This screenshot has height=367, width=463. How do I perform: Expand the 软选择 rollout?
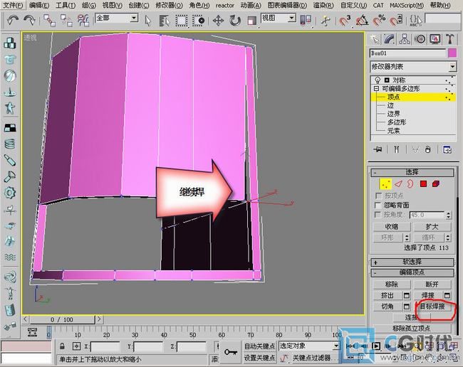(x=412, y=262)
